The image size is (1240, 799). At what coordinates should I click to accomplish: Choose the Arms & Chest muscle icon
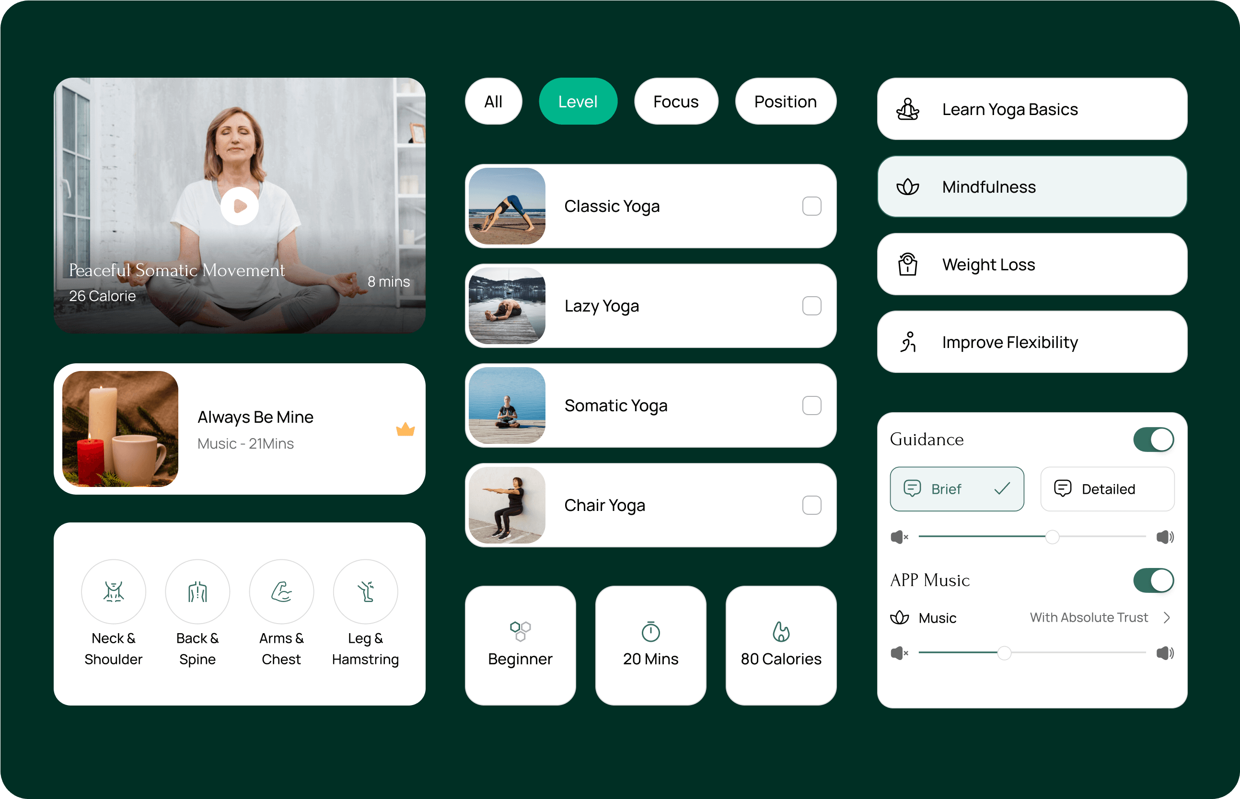[x=281, y=591]
